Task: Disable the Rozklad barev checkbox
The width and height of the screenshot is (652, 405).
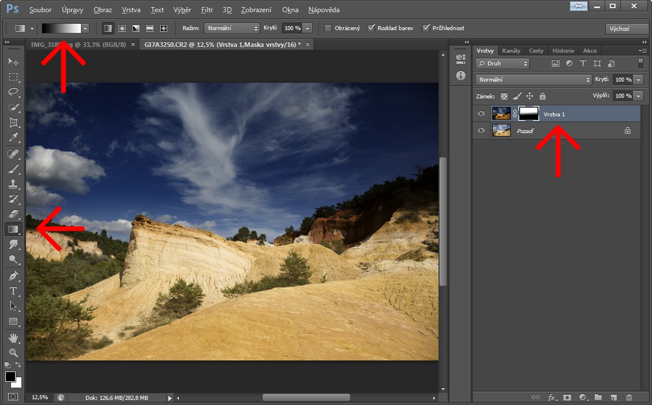Action: (x=371, y=28)
